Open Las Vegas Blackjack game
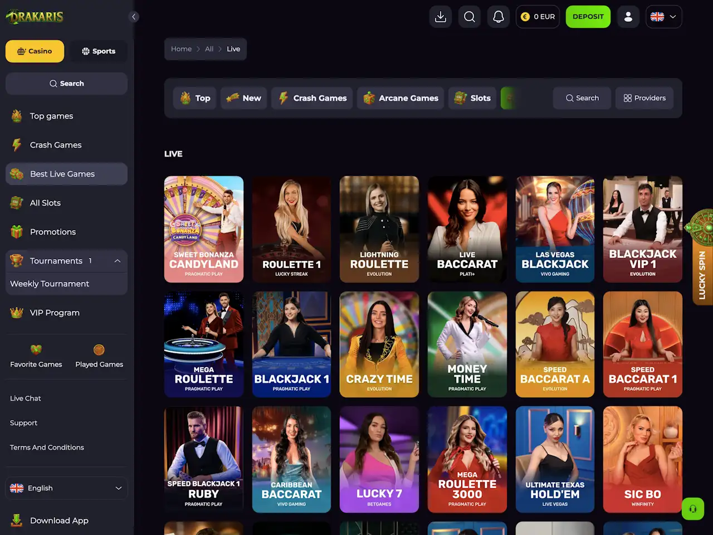This screenshot has height=535, width=713. (x=555, y=229)
